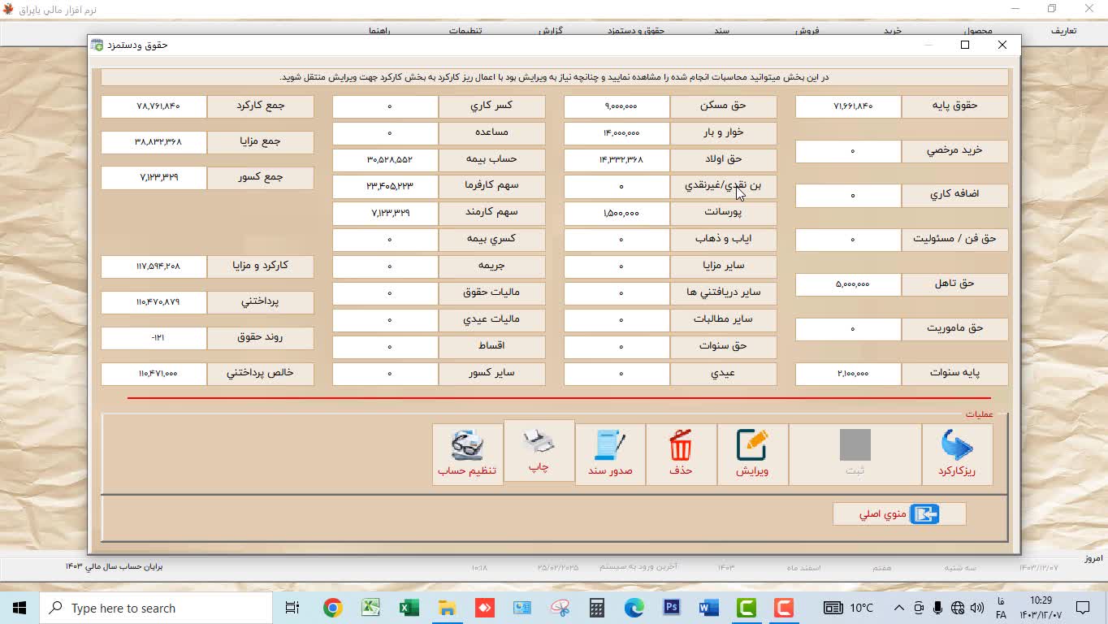Screen dimensions: 1108x624
Task: Open File Explorer from taskbar
Action: pos(447,608)
